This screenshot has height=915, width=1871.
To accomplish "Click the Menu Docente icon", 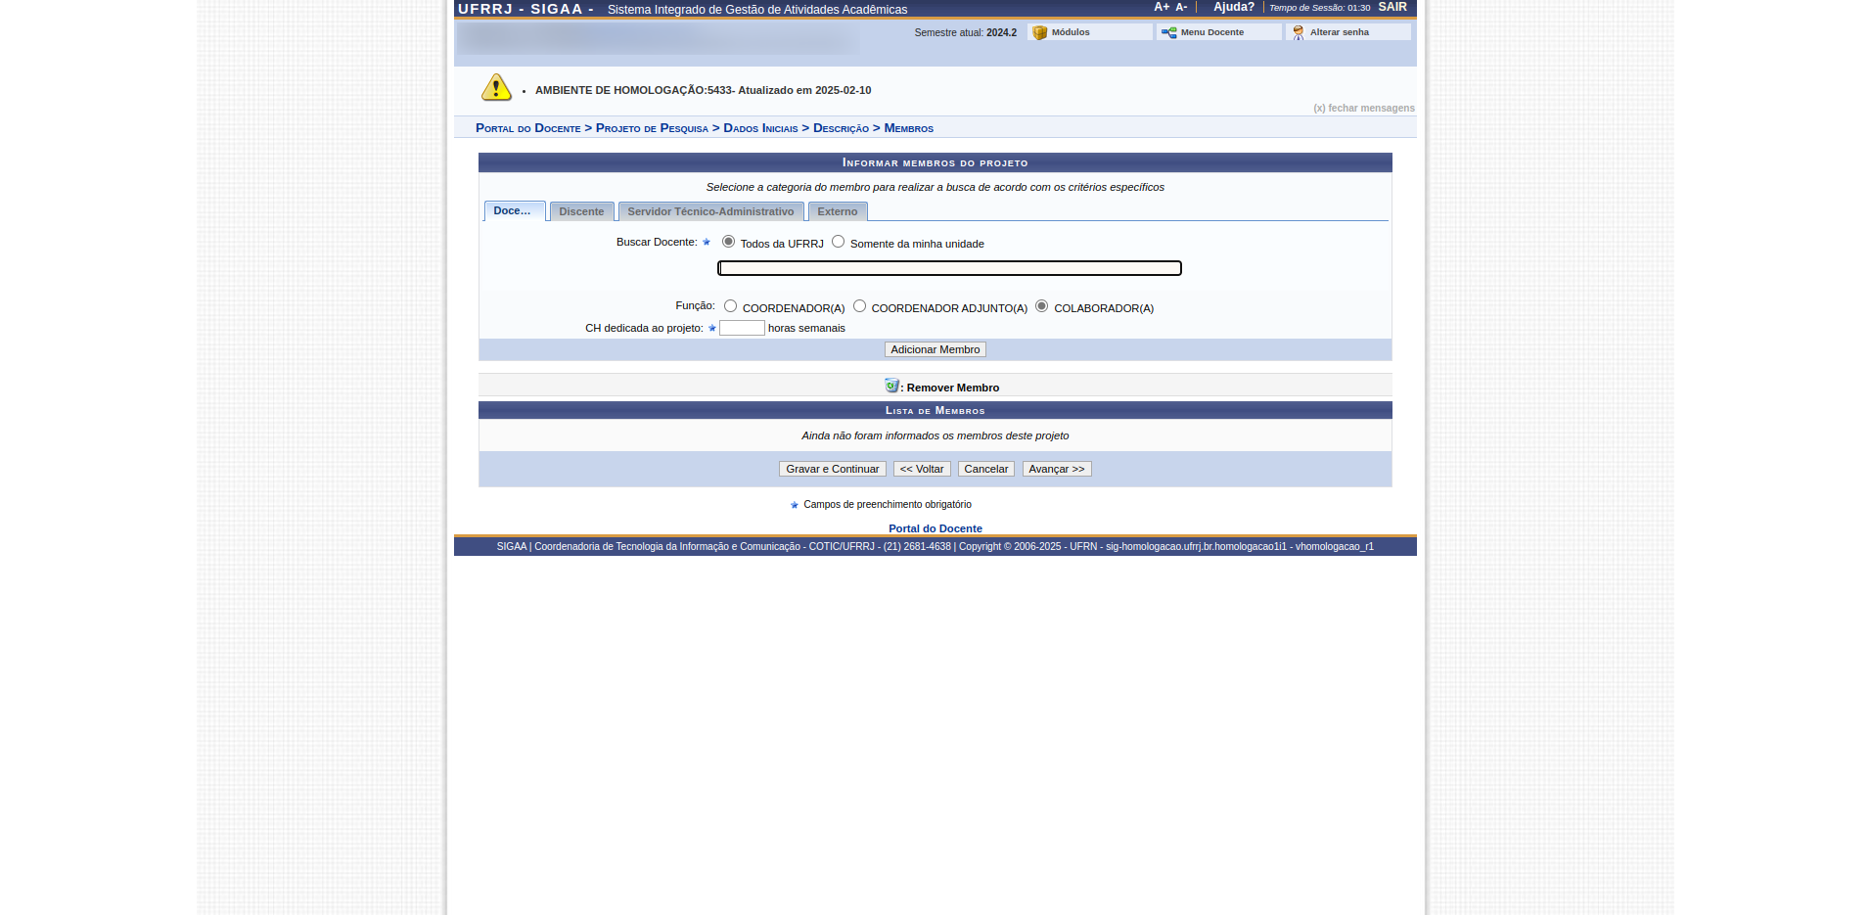I will click(1168, 32).
